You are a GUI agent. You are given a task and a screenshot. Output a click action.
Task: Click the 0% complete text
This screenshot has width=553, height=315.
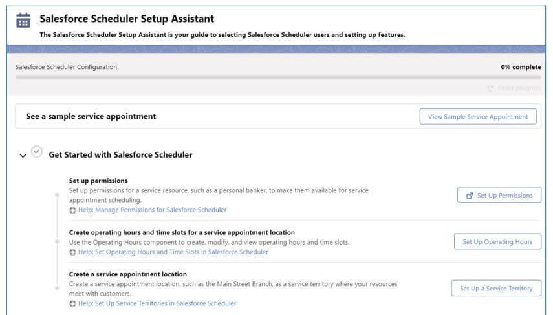tap(521, 67)
